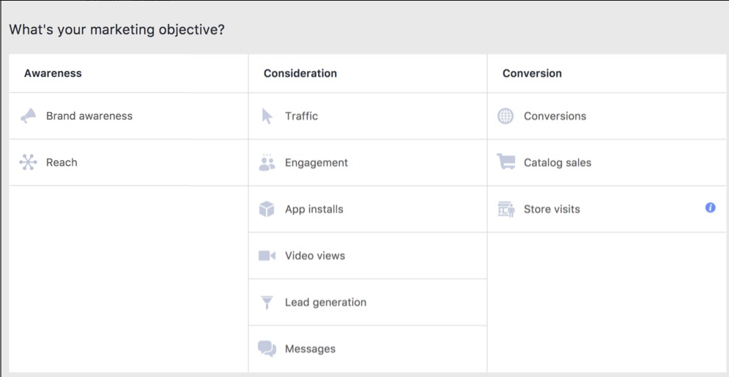Select the Brand awareness objective
This screenshot has height=377, width=729.
(x=129, y=116)
